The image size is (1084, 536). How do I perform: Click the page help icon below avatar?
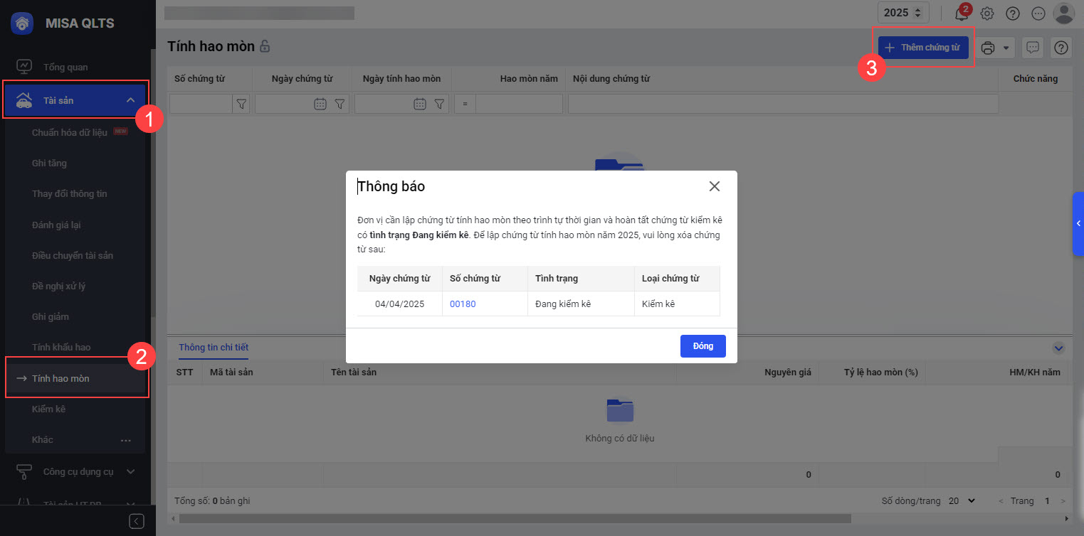click(1061, 48)
